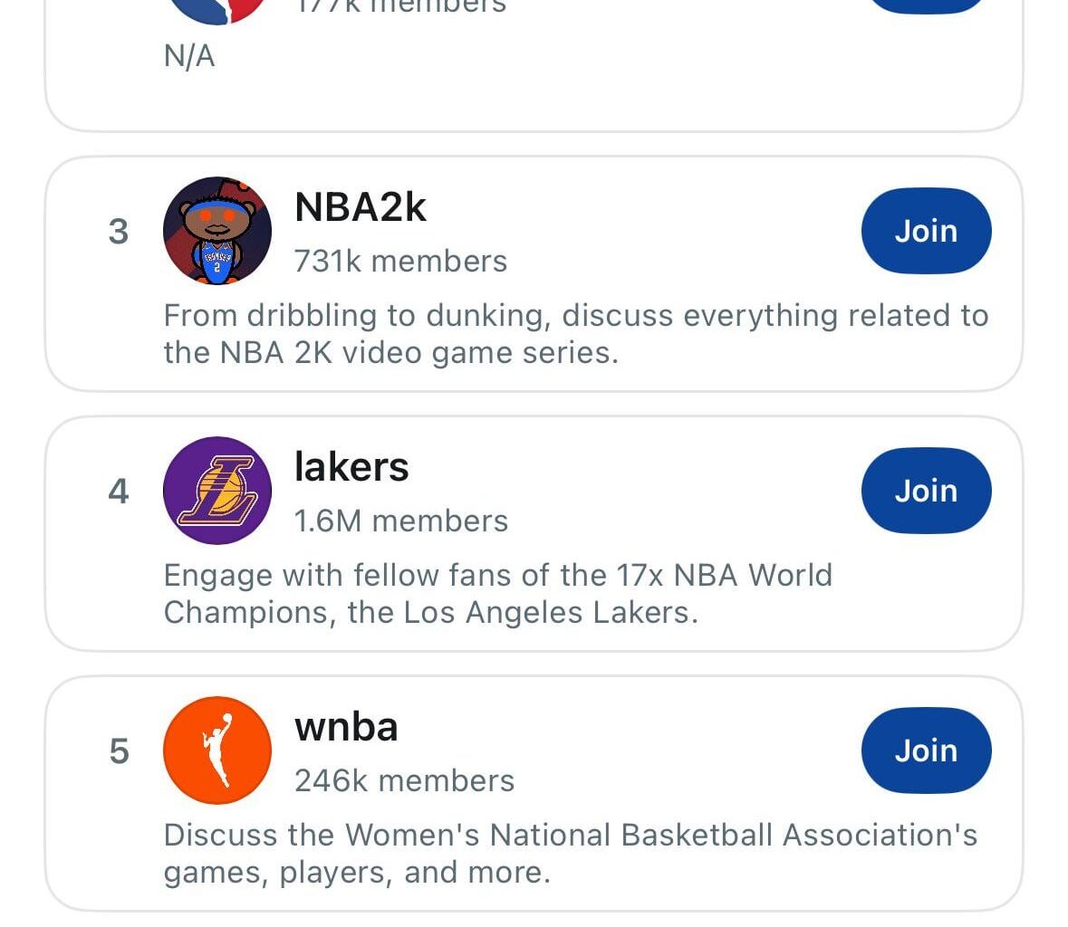Open the lakers community name link
Viewport: 1068px width, 927px height.
[351, 466]
